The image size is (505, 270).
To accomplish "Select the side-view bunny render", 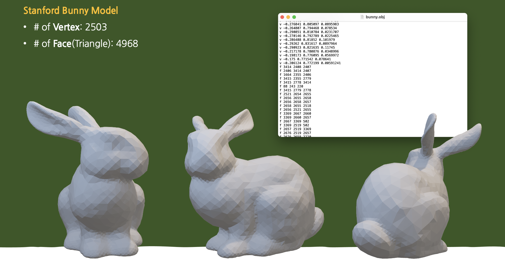I will point(254,183).
